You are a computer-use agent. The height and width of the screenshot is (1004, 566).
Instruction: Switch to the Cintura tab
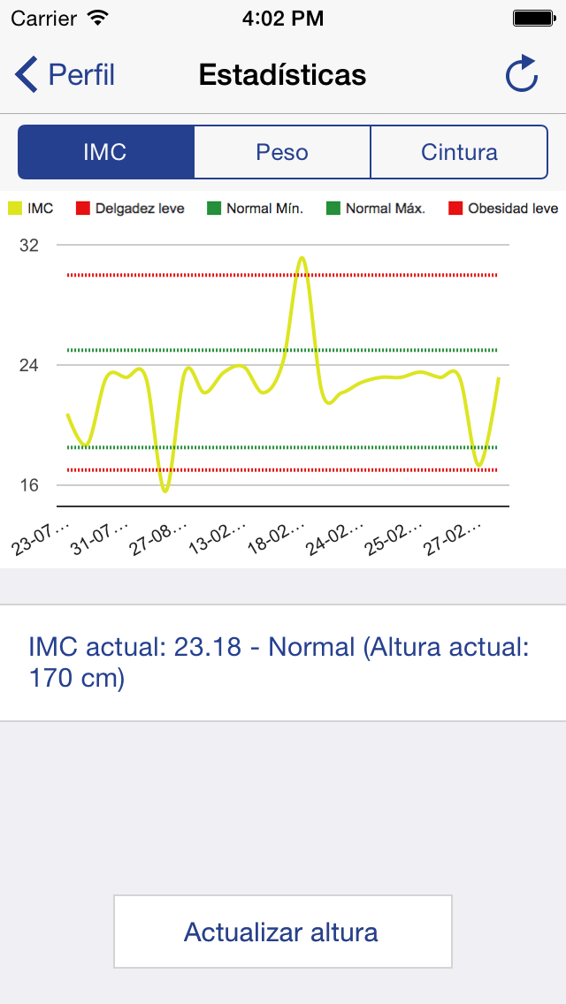pyautogui.click(x=459, y=152)
